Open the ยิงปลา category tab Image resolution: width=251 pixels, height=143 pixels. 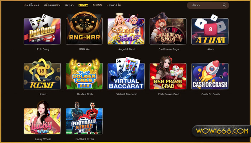click(69, 5)
